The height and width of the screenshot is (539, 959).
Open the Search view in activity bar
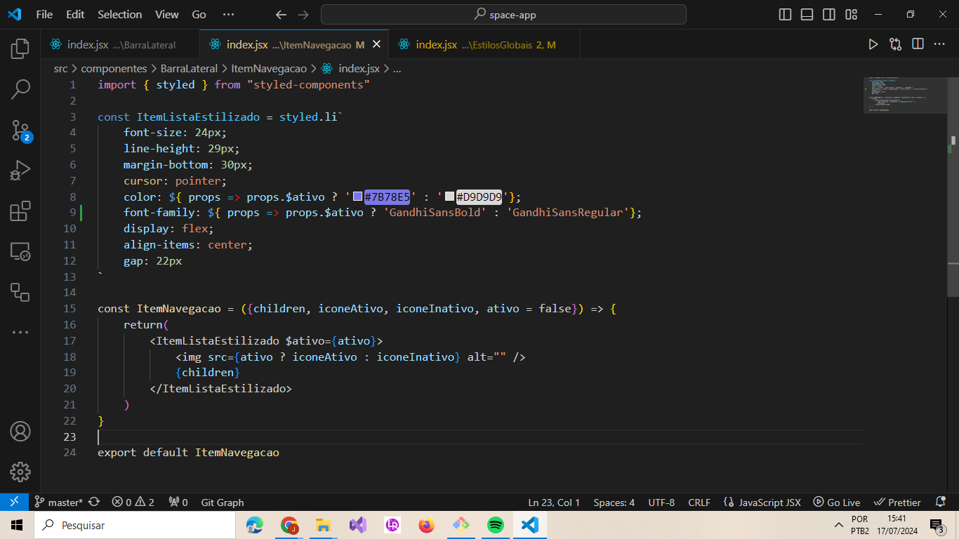point(20,89)
